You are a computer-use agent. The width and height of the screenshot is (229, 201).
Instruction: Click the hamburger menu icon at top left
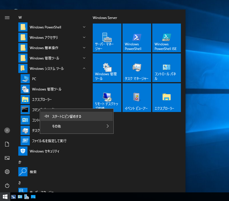pyautogui.click(x=7, y=18)
